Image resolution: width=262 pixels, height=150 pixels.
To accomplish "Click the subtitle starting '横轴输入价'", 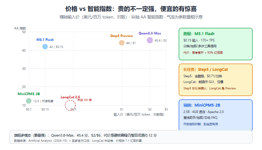I will pos(131,17).
